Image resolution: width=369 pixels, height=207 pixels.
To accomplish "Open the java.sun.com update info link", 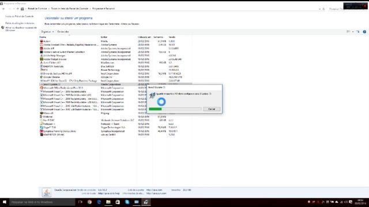I will click(x=156, y=193).
